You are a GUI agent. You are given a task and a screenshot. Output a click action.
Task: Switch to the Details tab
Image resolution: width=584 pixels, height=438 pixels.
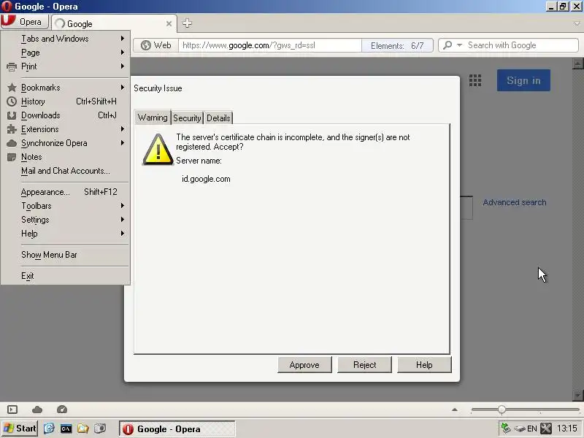[x=218, y=118]
